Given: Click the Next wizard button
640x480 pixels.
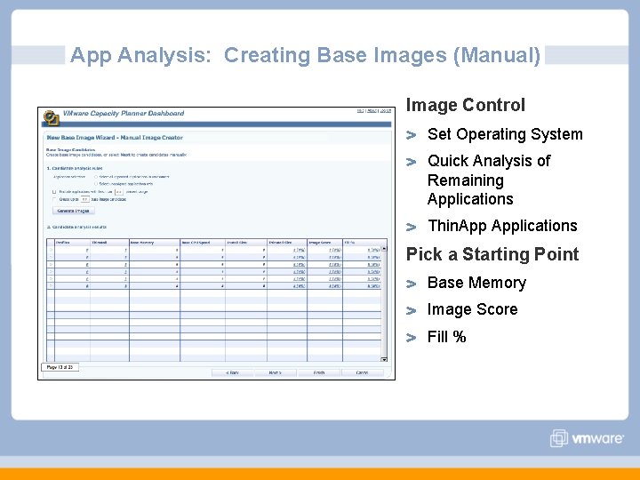Looking at the screenshot, I should (x=276, y=372).
